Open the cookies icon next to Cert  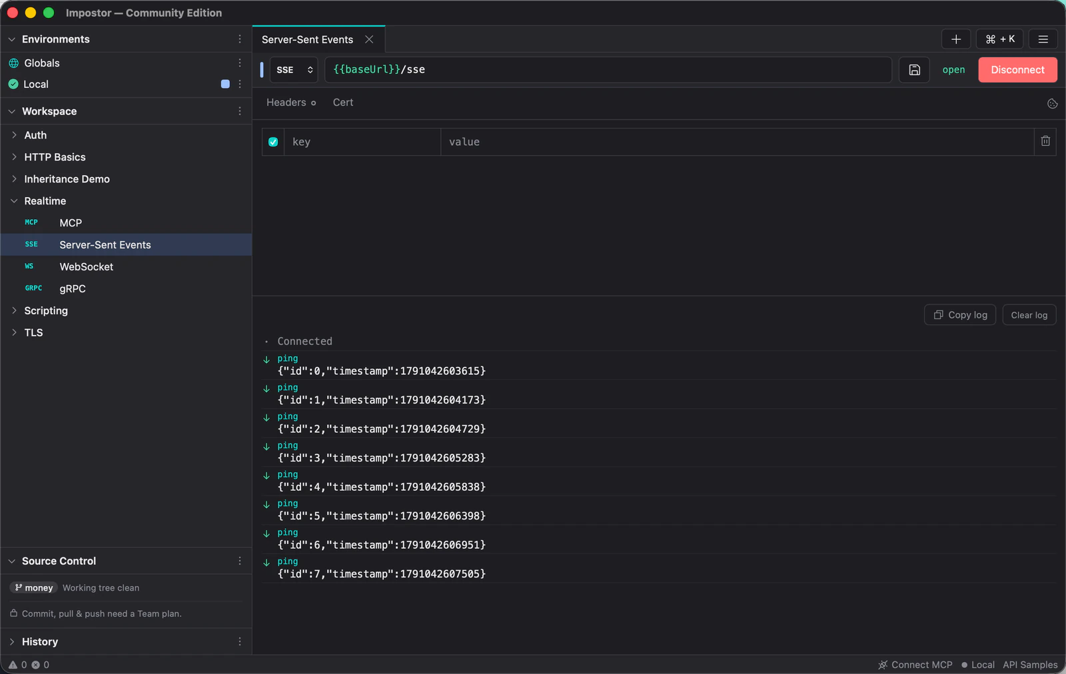point(1053,103)
